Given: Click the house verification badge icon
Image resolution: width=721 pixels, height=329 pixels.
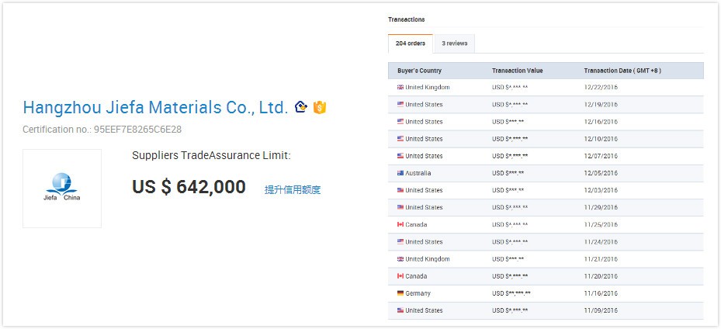Looking at the screenshot, I should pyautogui.click(x=300, y=107).
